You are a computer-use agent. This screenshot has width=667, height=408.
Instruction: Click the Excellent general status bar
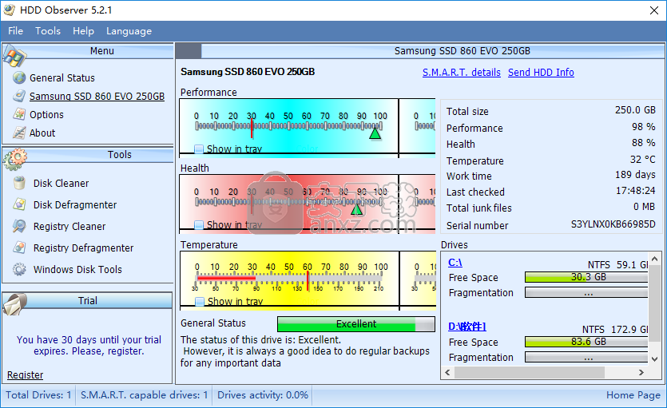point(356,324)
